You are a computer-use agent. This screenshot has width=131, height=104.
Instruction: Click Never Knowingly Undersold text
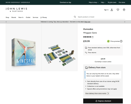[18, 2]
